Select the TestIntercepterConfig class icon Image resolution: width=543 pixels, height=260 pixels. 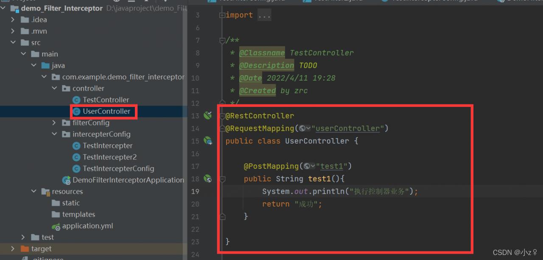click(x=76, y=169)
